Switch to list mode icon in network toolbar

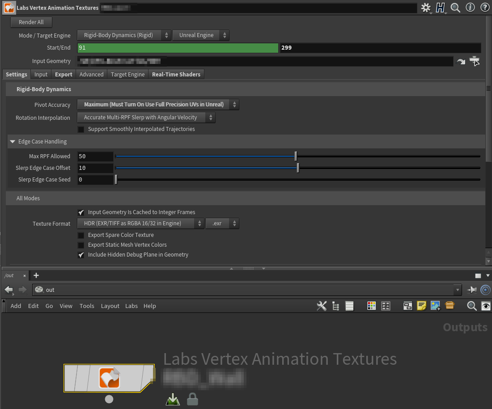click(350, 306)
